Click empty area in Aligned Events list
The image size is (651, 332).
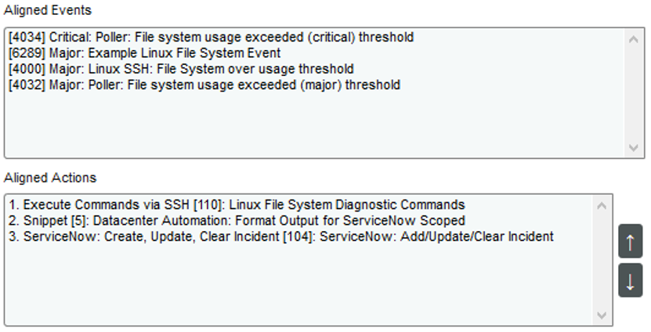pos(316,125)
